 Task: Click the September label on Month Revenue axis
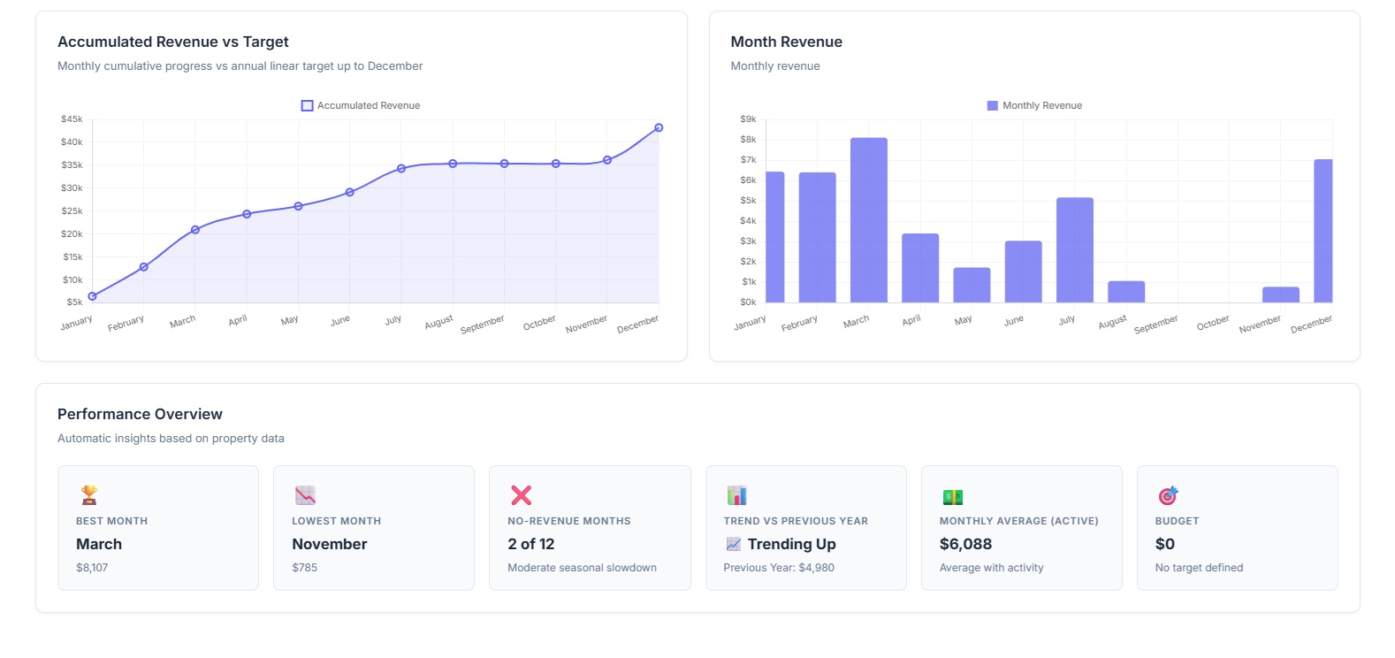[1156, 324]
